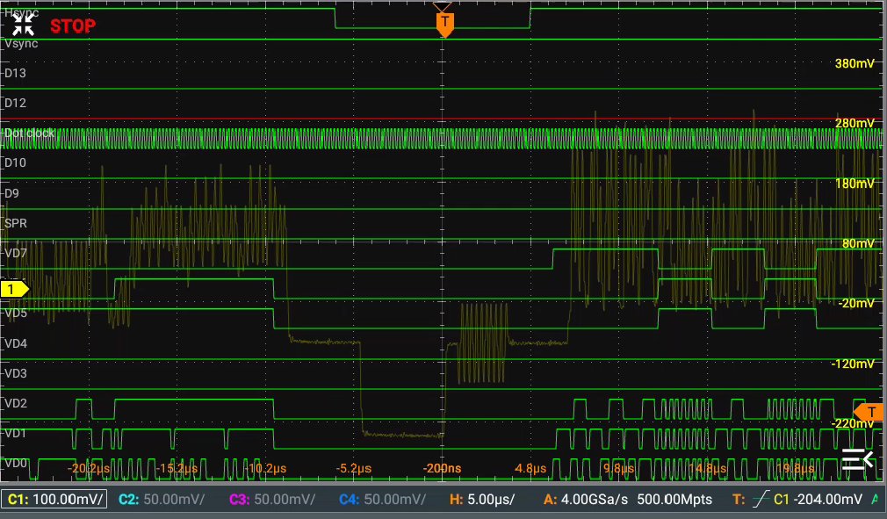
Task: Click the -20mV vertical scale label
Action: click(x=856, y=303)
